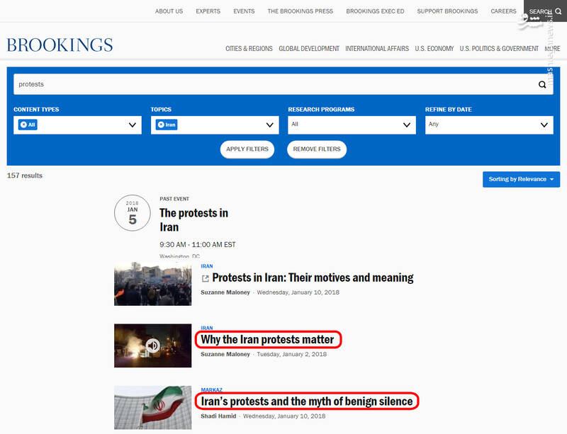This screenshot has height=434, width=567.
Task: Open Sorting by Relevance dropdown
Action: pyautogui.click(x=521, y=179)
